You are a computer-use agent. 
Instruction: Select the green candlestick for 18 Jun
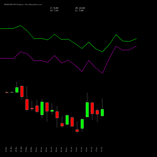pos(102,113)
